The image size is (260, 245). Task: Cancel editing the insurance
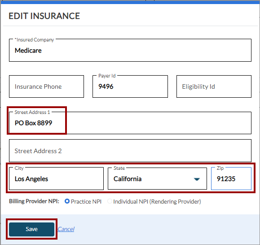click(66, 229)
